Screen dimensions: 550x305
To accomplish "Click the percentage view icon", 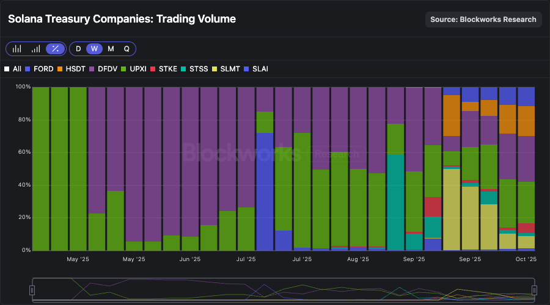I will tap(55, 49).
